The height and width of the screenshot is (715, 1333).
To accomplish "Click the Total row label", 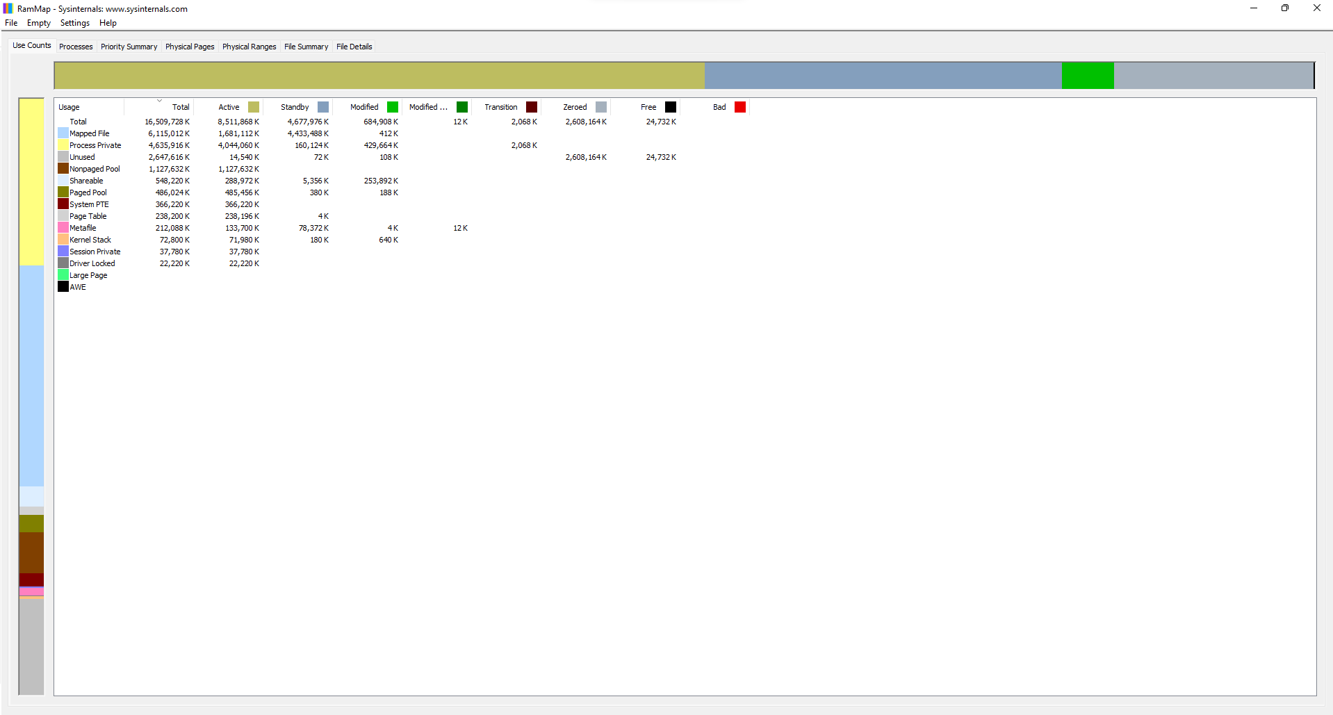I will click(78, 122).
